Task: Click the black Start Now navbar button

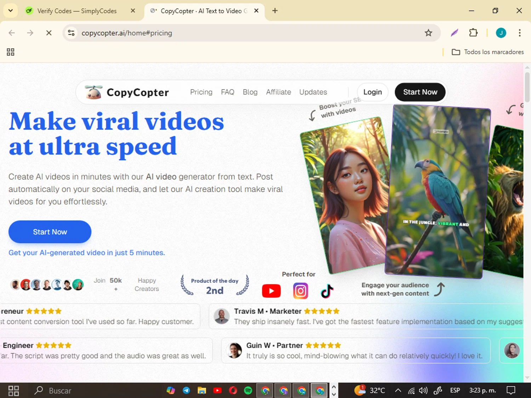Action: click(420, 92)
